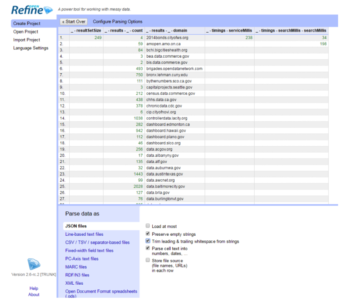Screen dimensions: 358x307
Task: Click the serviceMillis value 238
Action: [249, 38]
